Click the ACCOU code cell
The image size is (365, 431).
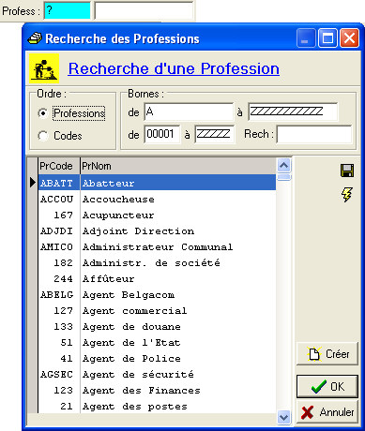click(59, 199)
